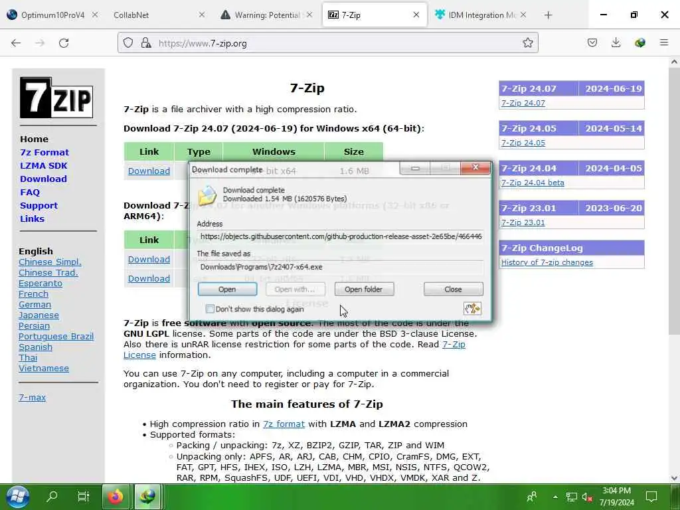The width and height of the screenshot is (680, 510).
Task: Switch language to German
Action: 35,304
